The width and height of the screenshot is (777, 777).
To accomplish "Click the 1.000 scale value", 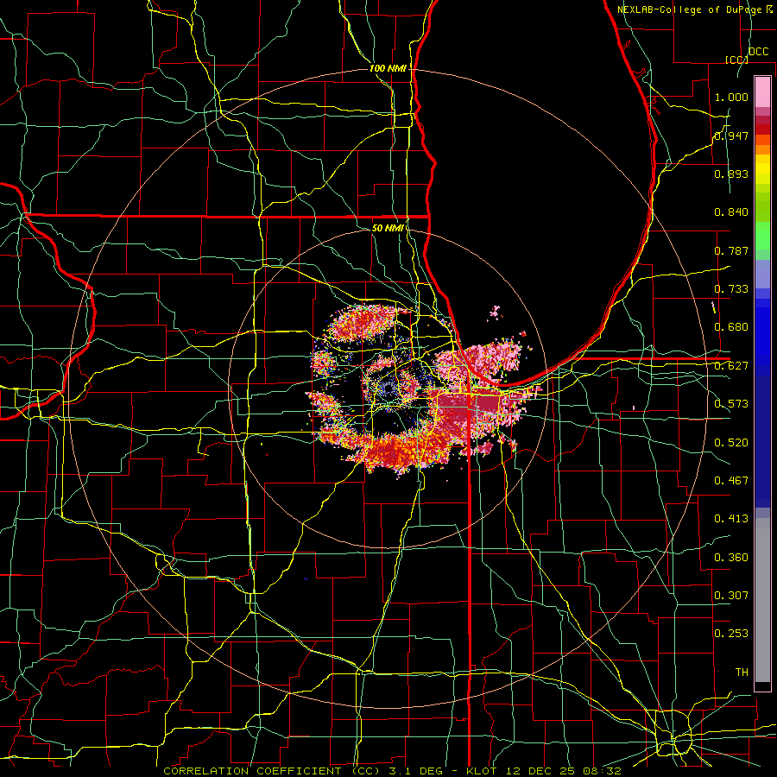I will pyautogui.click(x=731, y=97).
